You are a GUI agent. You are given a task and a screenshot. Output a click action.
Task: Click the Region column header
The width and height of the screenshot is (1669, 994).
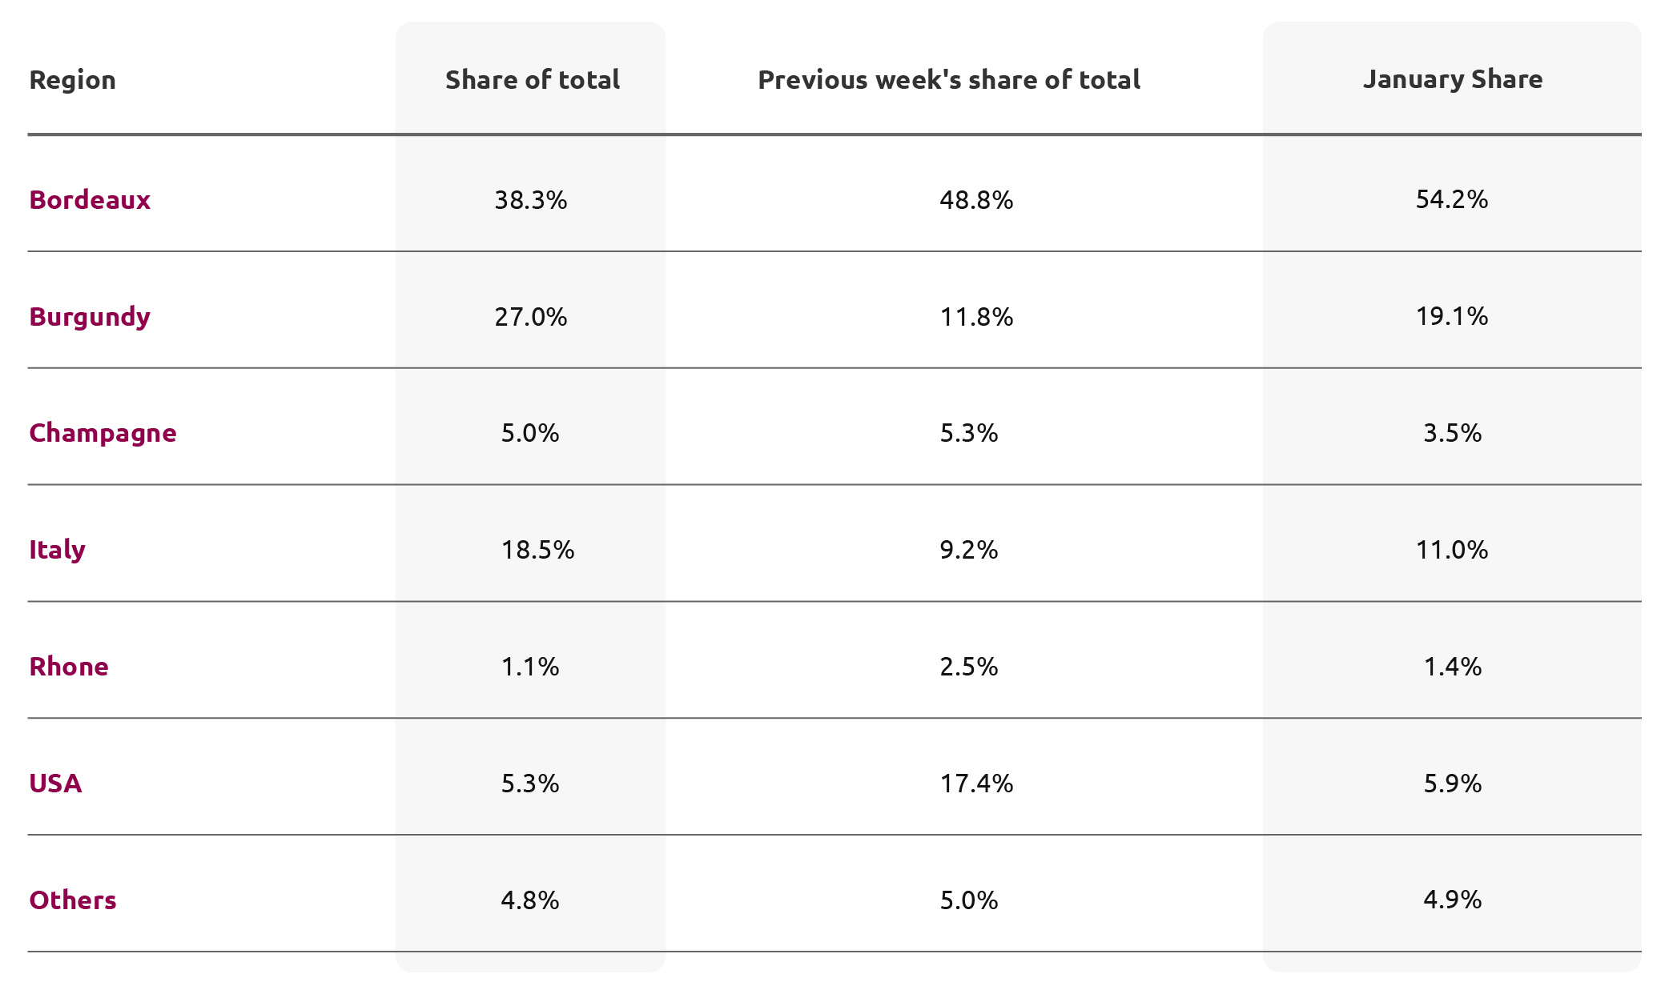point(73,80)
